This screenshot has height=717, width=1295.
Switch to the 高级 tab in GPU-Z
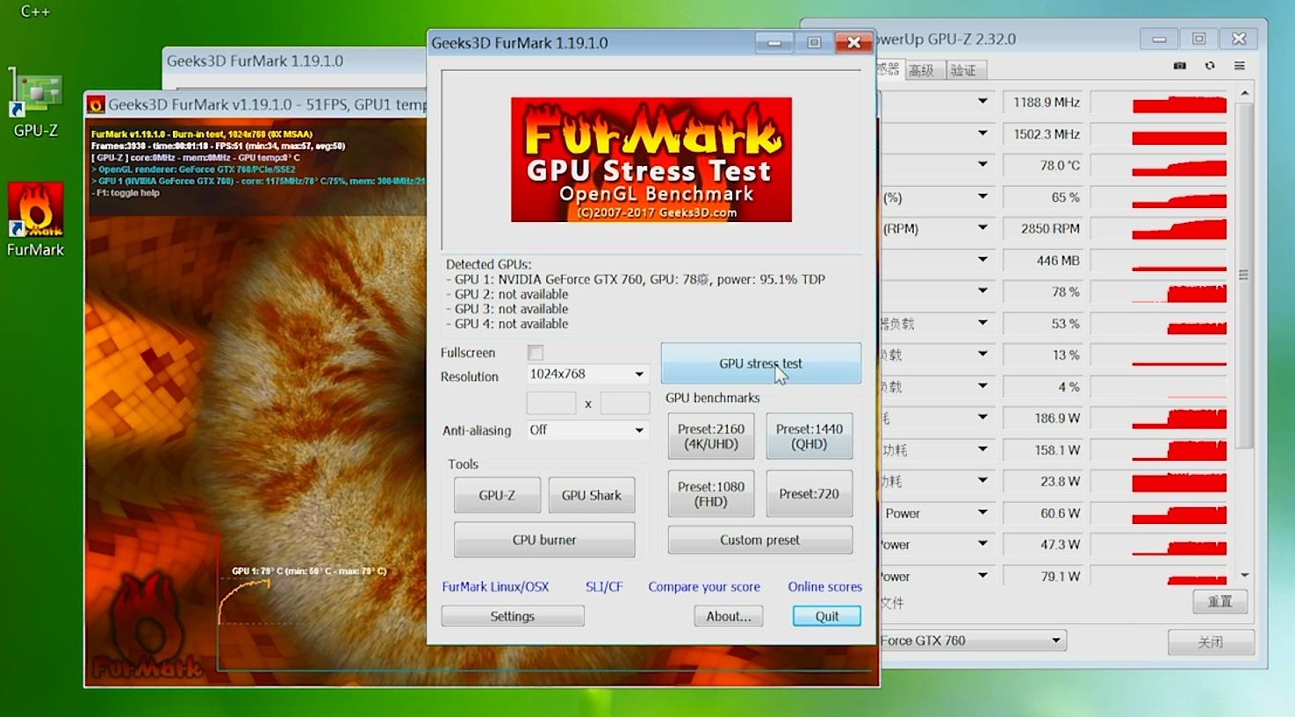921,70
